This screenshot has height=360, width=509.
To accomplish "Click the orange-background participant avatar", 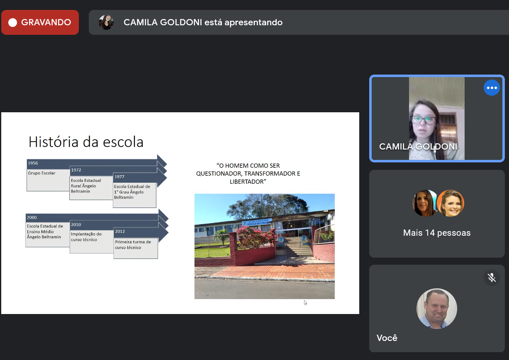I will pyautogui.click(x=451, y=203).
